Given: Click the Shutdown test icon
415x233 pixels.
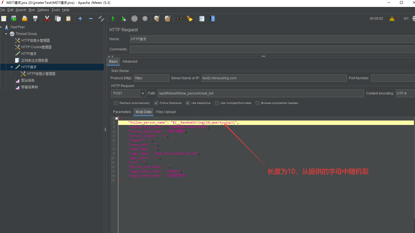Looking at the screenshot, I should 145,19.
